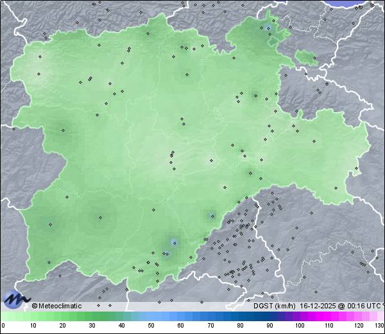Screen dimensions: 385x334
Task: Click the 50 km/h scale label
Action: click(151, 326)
